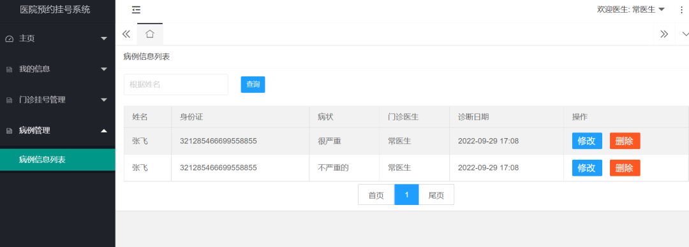
Task: Click 删除 for the 很严重 row
Action: pos(625,141)
